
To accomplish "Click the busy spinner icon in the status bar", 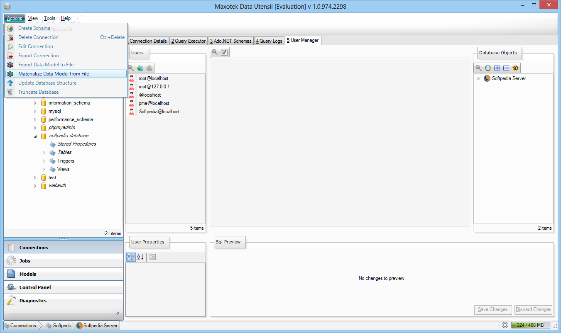I will pos(505,326).
